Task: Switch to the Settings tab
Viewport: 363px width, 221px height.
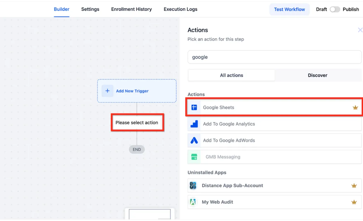Action: coord(90,9)
